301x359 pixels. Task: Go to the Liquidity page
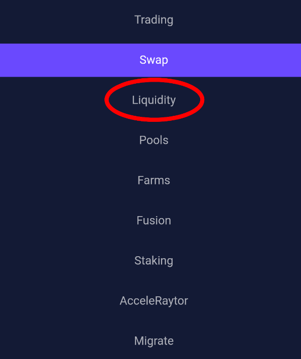click(154, 100)
